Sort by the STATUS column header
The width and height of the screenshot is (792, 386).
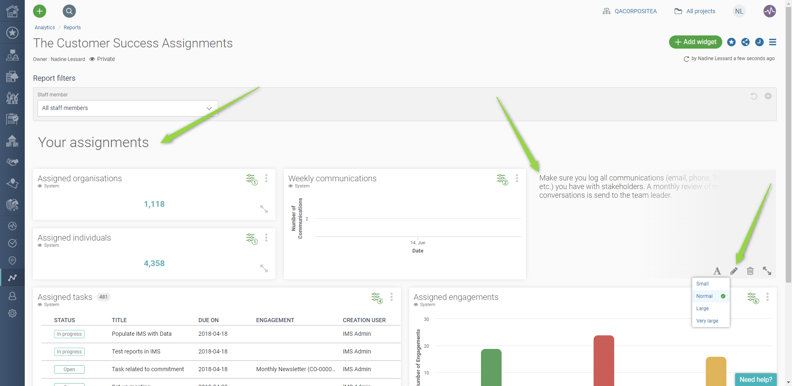pos(64,320)
